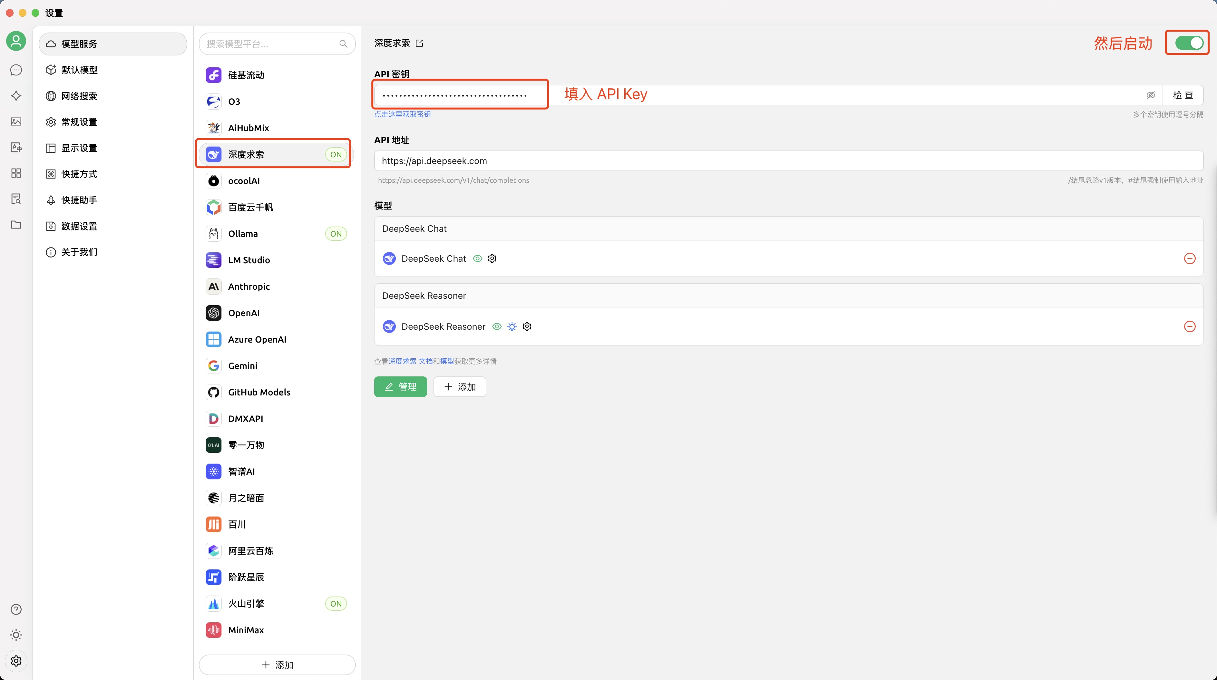Focus the 搜索模型平台 search field
This screenshot has height=680, width=1217.
coord(277,44)
